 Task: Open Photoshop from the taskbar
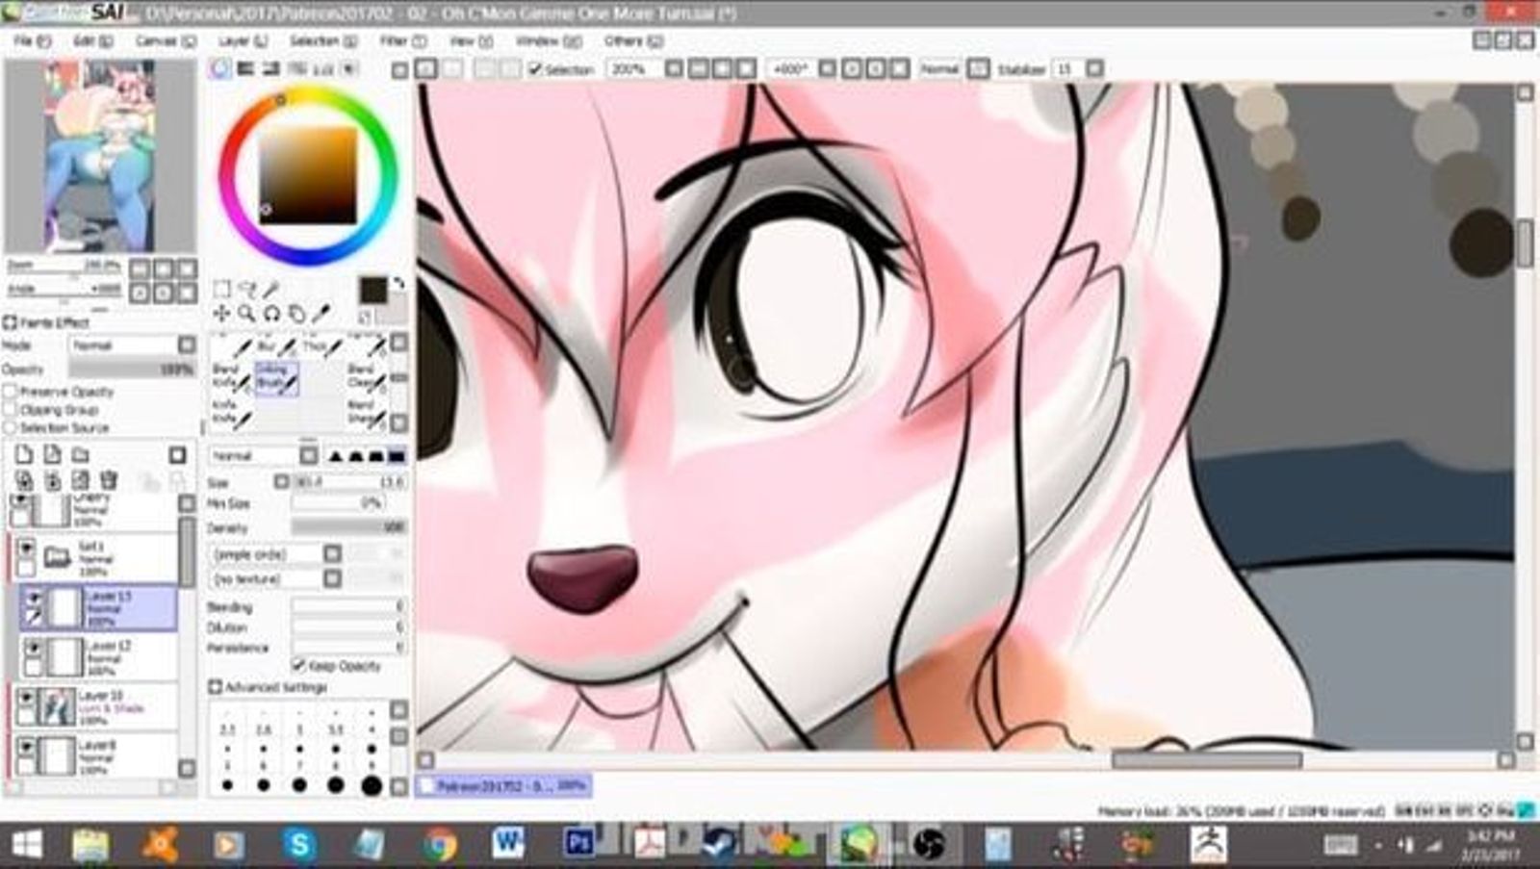pos(578,845)
